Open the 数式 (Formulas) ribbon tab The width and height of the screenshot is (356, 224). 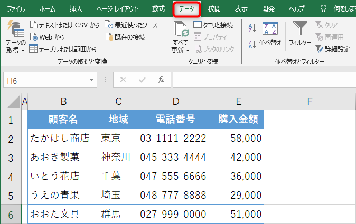point(158,9)
